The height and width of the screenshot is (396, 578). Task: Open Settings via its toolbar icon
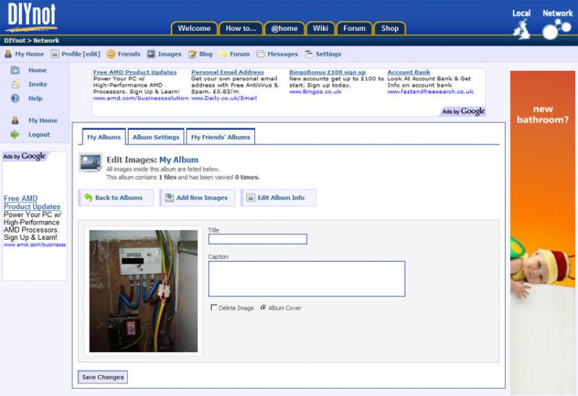[x=309, y=54]
